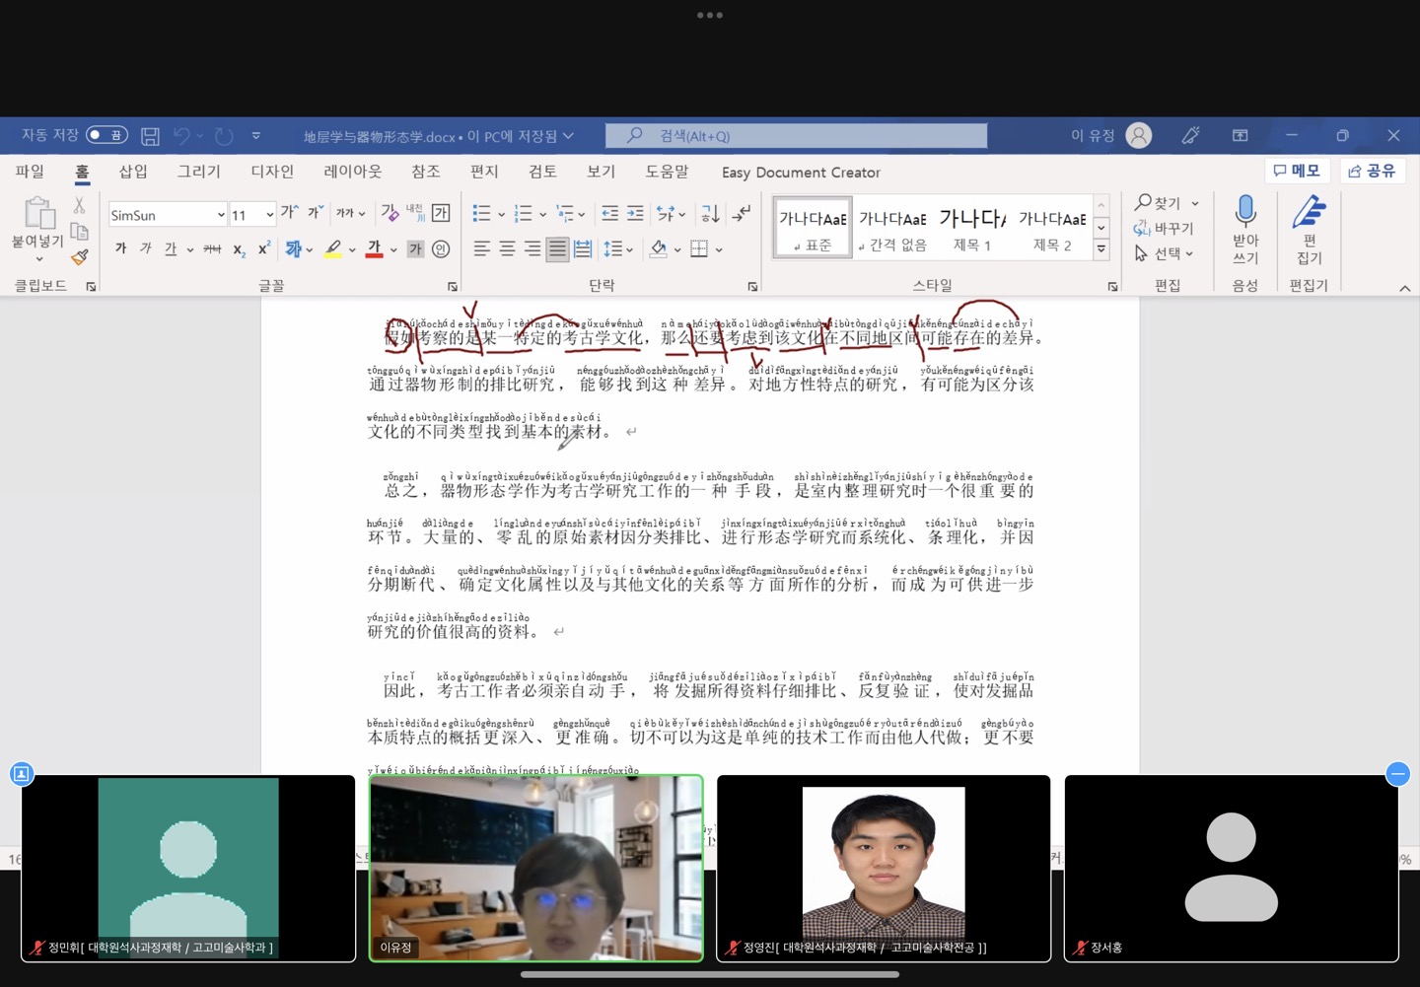
Task: Increase paragraph indent
Action: click(x=635, y=214)
